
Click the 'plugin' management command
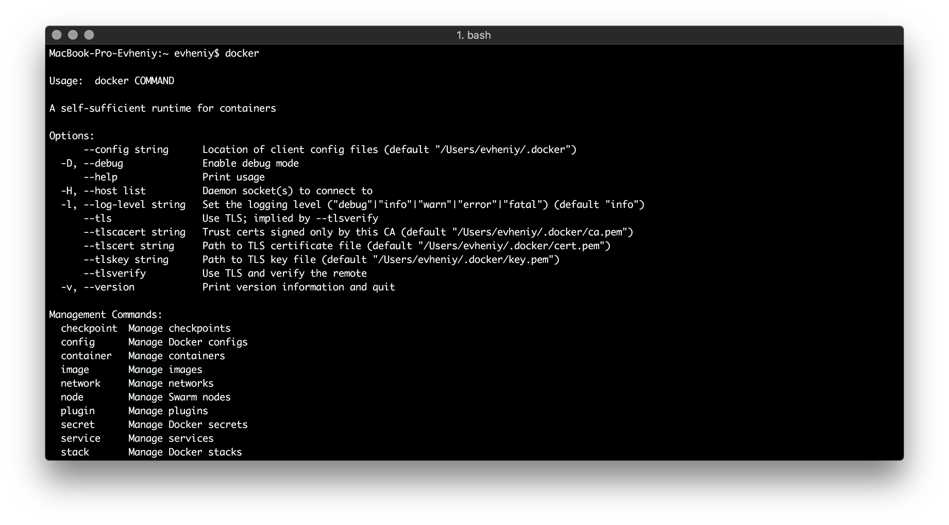click(x=78, y=411)
